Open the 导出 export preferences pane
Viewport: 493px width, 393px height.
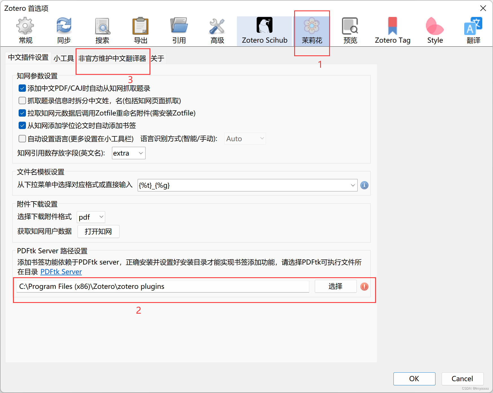(x=140, y=30)
